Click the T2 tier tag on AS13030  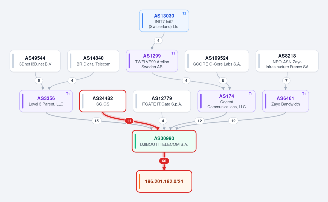(184, 13)
